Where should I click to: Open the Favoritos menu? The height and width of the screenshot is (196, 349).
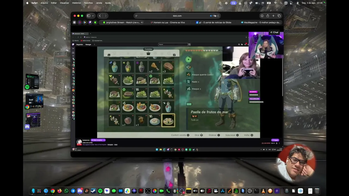88,3
